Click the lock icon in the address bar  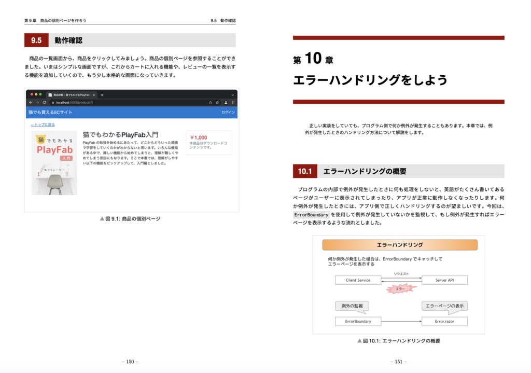[54, 103]
